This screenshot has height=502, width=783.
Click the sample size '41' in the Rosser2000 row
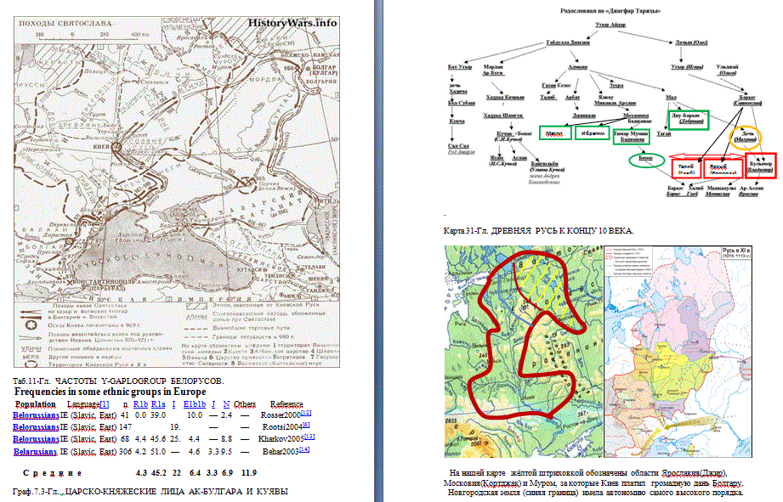coord(124,415)
